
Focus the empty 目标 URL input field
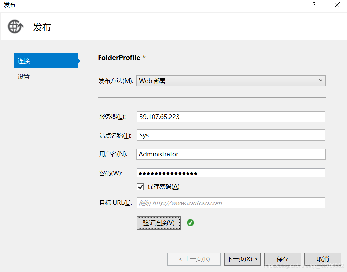click(231, 203)
